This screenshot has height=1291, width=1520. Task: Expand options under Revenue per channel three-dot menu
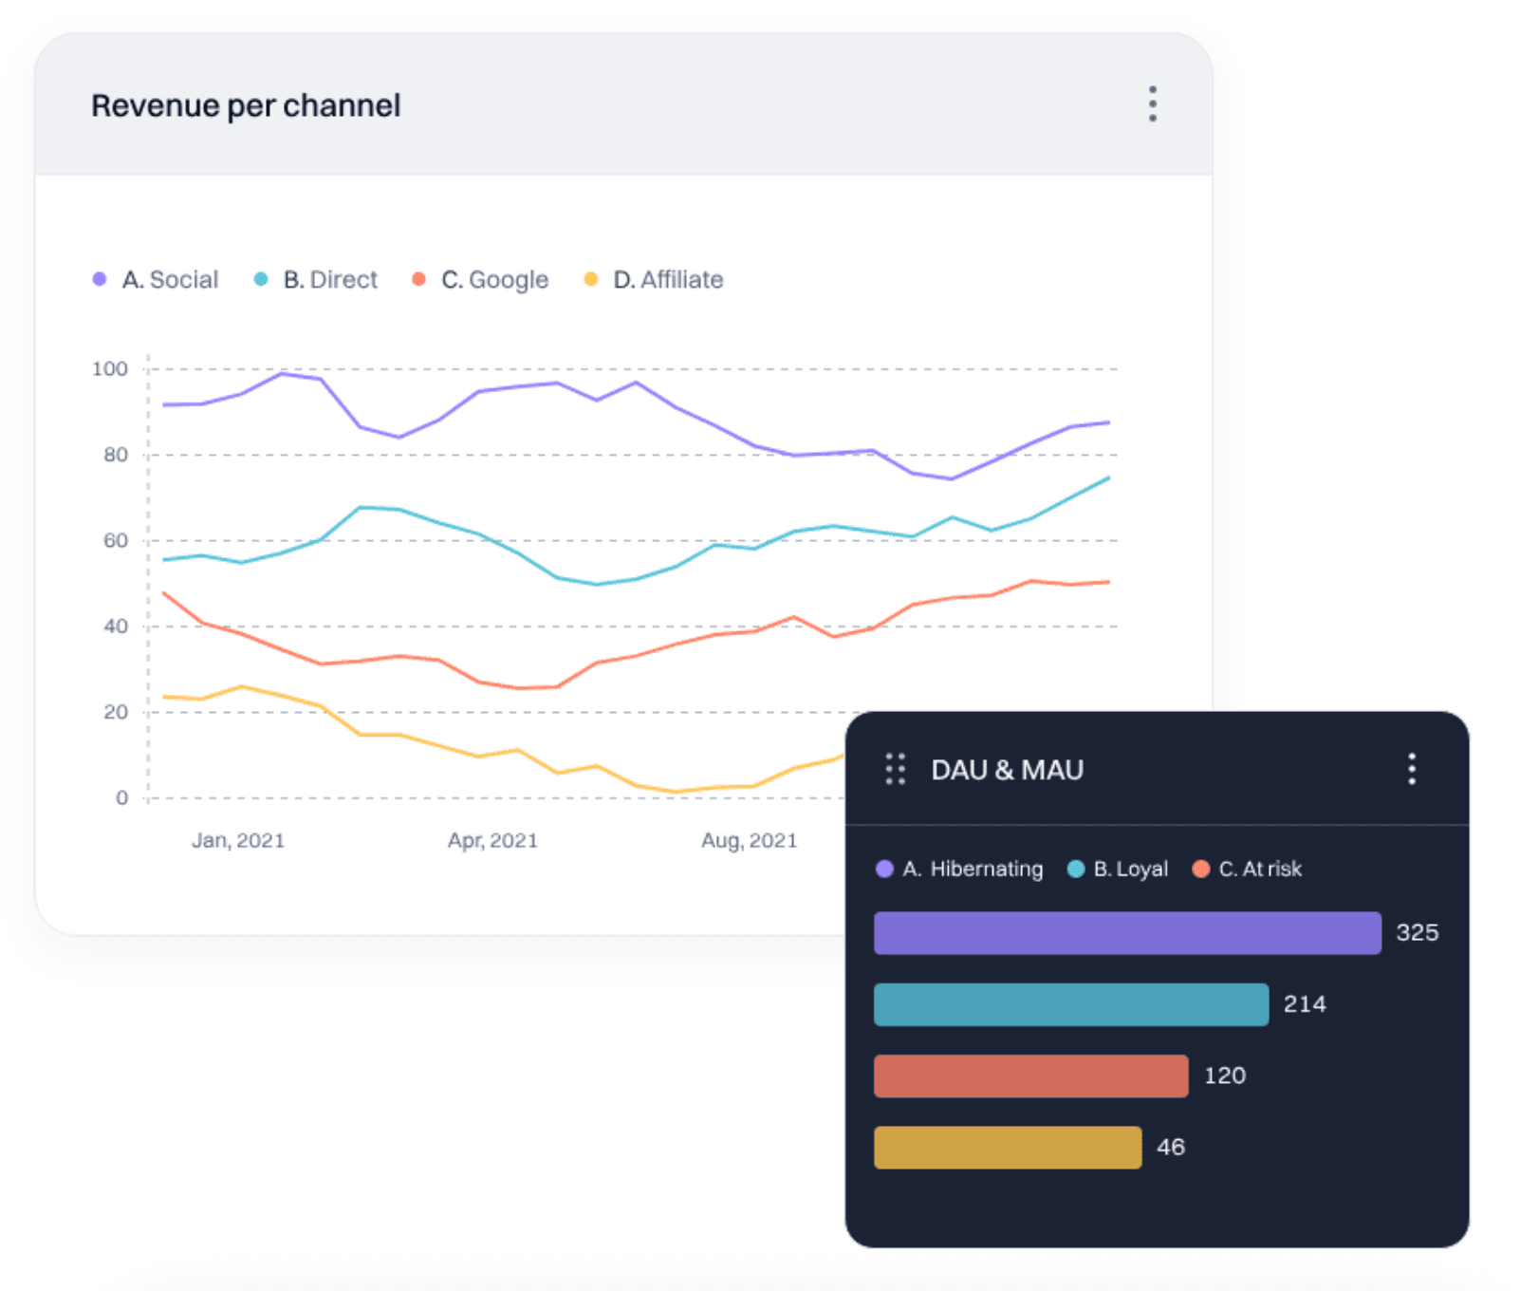1152,104
